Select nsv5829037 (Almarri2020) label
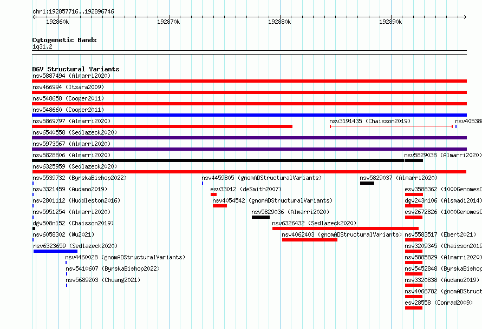The height and width of the screenshot is (329, 482). coord(399,178)
